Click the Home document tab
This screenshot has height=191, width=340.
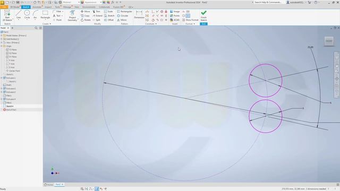click(x=48, y=185)
